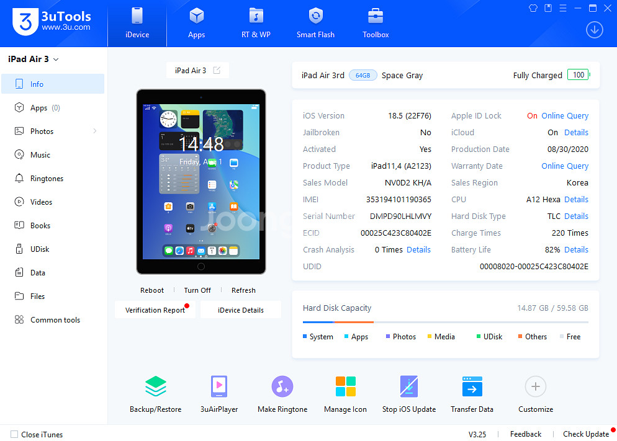The image size is (617, 441).
Task: Click the UDisk legend color square
Action: click(479, 336)
